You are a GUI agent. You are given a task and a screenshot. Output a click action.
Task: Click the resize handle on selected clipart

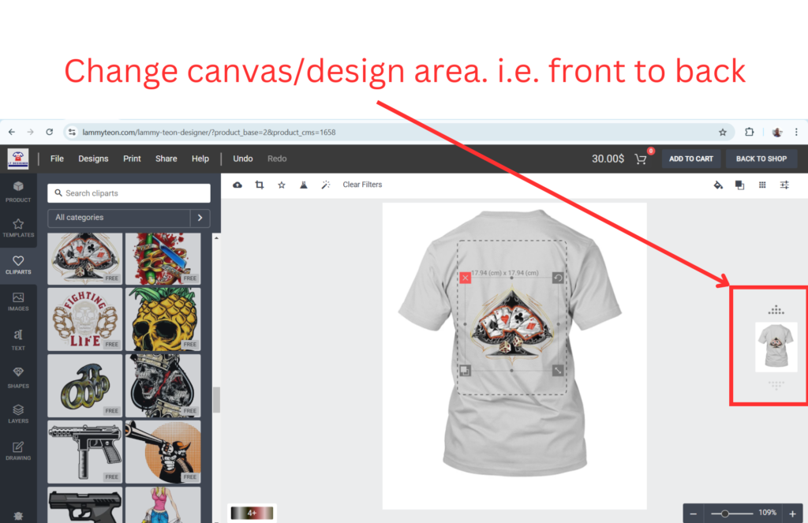(558, 371)
